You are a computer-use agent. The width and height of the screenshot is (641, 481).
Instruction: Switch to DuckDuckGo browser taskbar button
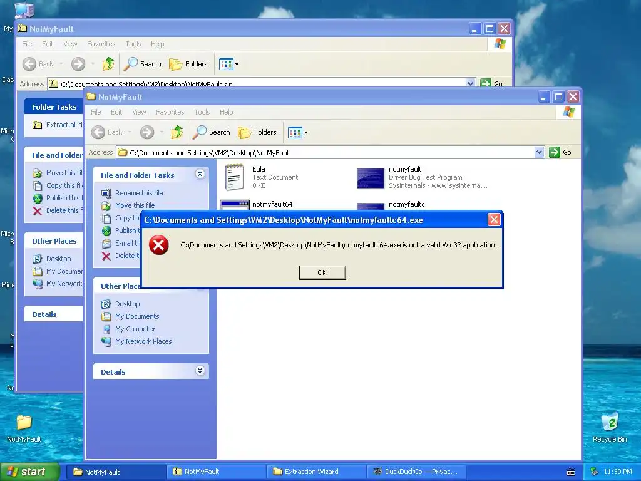pyautogui.click(x=417, y=472)
